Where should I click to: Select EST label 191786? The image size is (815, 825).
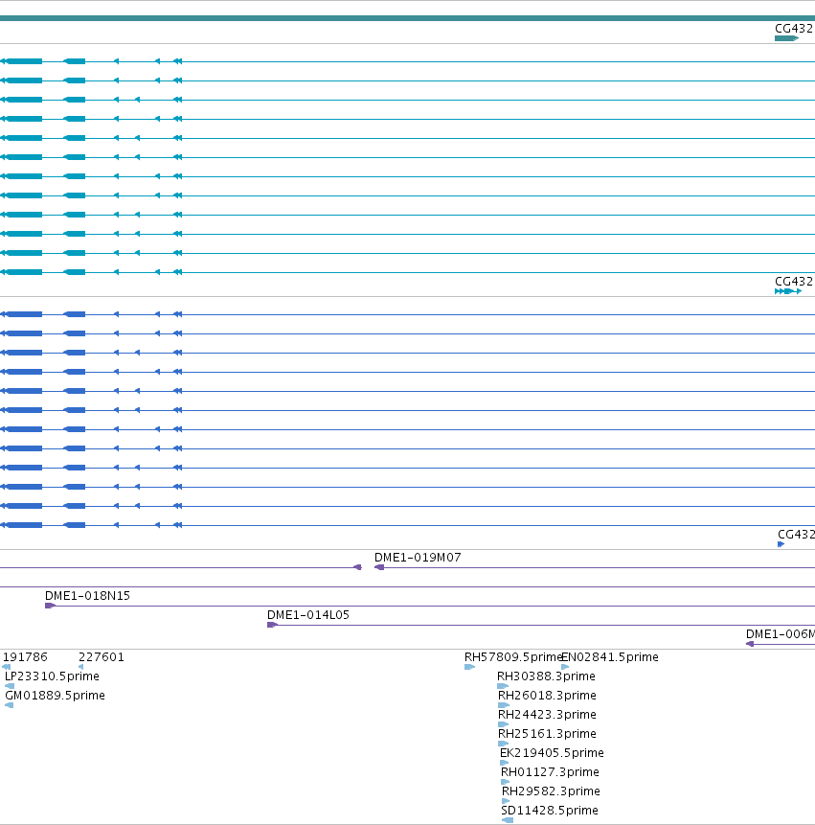point(25,657)
